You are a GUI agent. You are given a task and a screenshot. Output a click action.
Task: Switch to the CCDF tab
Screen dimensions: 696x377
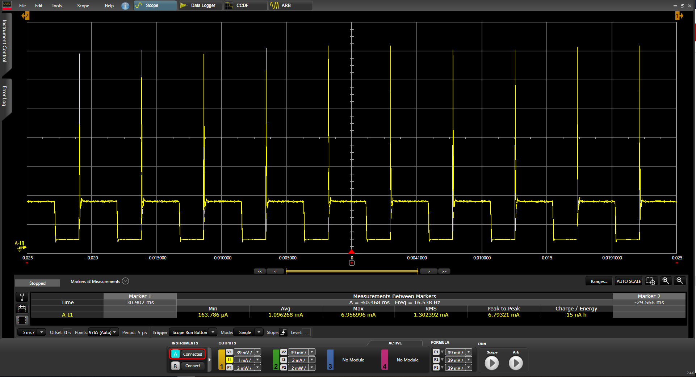click(x=245, y=5)
